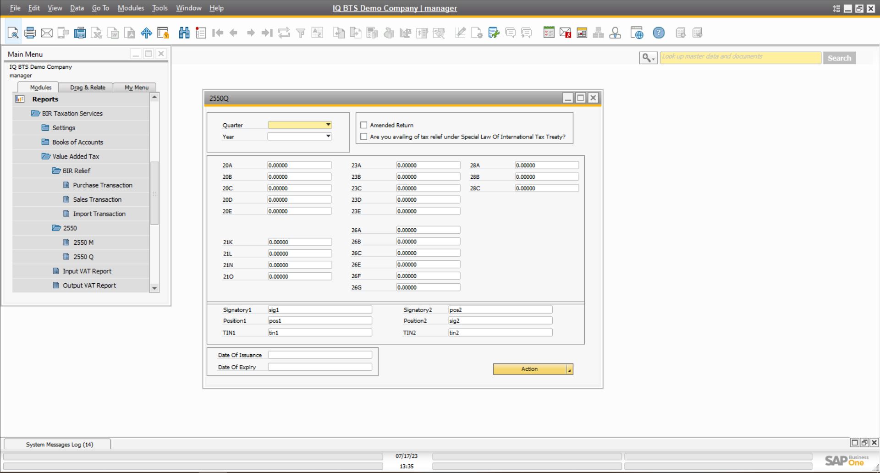880x473 pixels.
Task: Click the Search button
Action: click(839, 58)
